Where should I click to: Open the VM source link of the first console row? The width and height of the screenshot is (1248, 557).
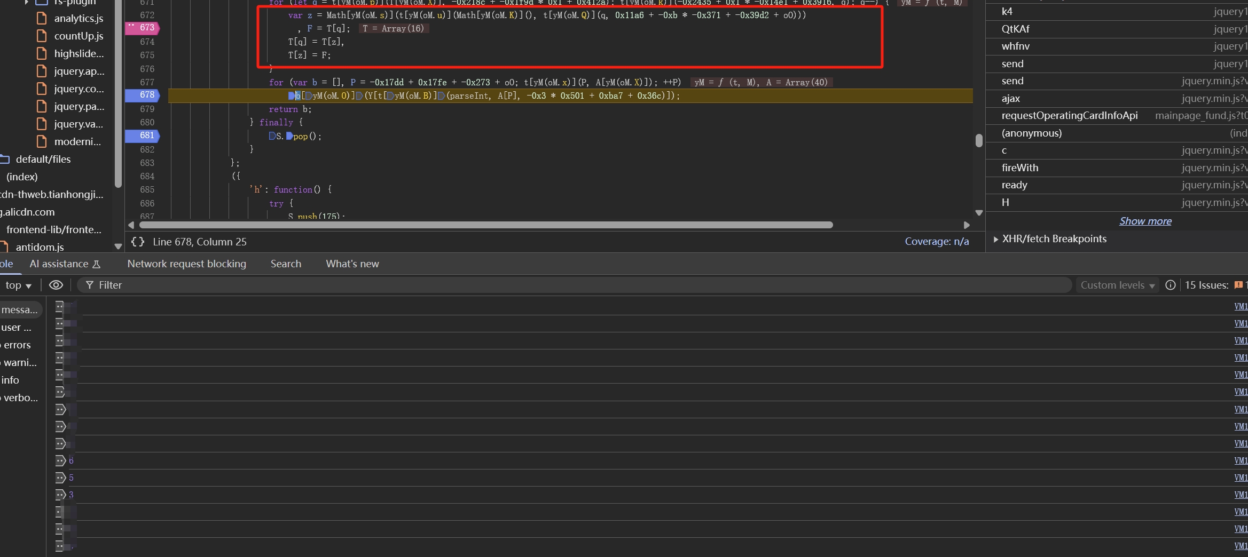1241,306
